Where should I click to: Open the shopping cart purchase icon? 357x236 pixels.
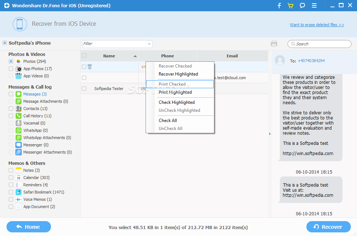click(x=290, y=5)
